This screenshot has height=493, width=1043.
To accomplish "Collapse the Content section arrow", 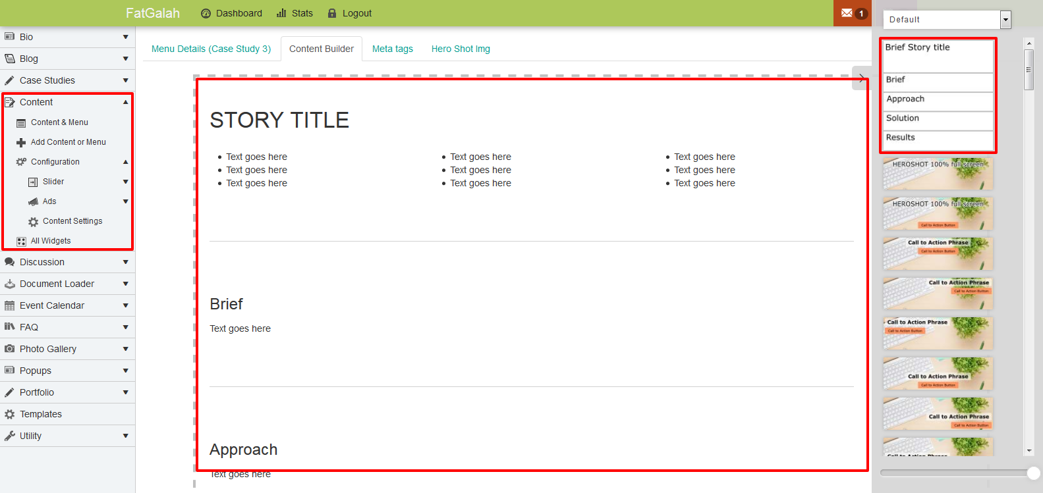I will pos(125,102).
